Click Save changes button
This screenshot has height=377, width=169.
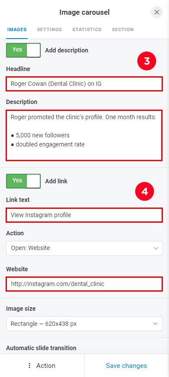[127, 365]
